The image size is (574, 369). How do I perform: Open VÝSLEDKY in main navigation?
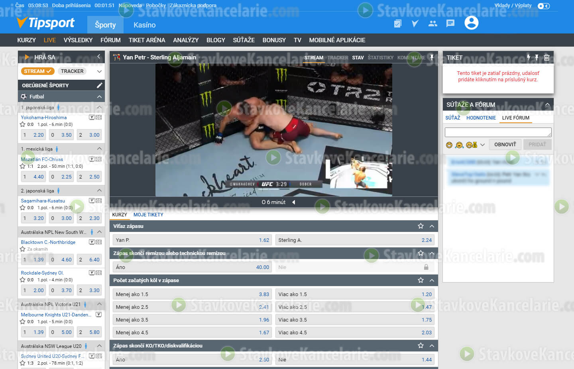(78, 40)
